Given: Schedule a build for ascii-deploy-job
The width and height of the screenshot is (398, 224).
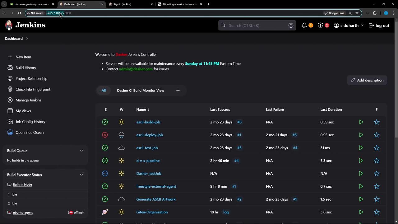Looking at the screenshot, I should coord(361,135).
